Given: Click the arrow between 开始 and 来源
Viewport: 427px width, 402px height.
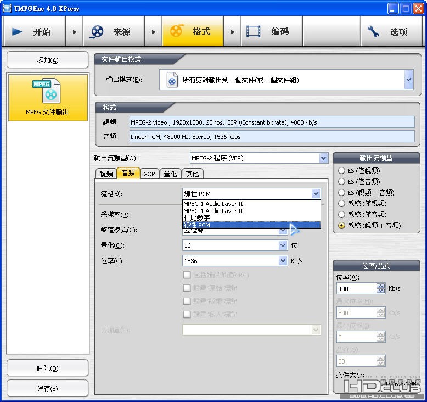Looking at the screenshot, I should [x=74, y=32].
